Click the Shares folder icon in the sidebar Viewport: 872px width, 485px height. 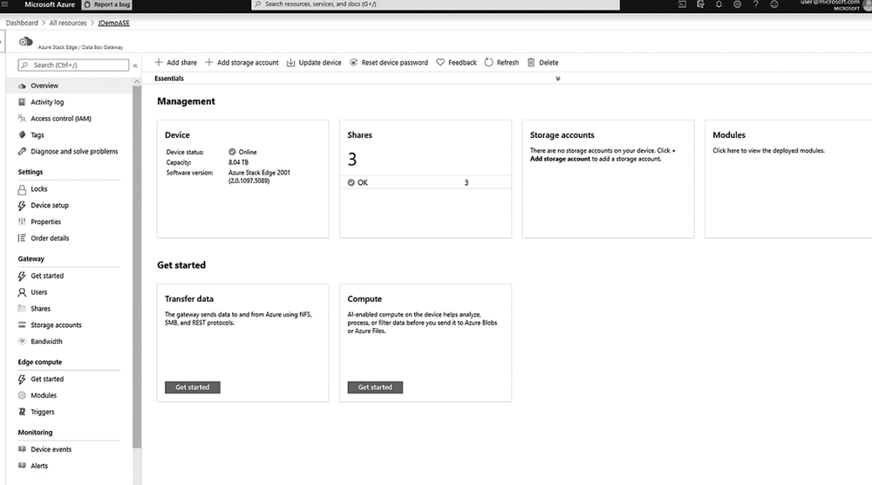(x=22, y=308)
